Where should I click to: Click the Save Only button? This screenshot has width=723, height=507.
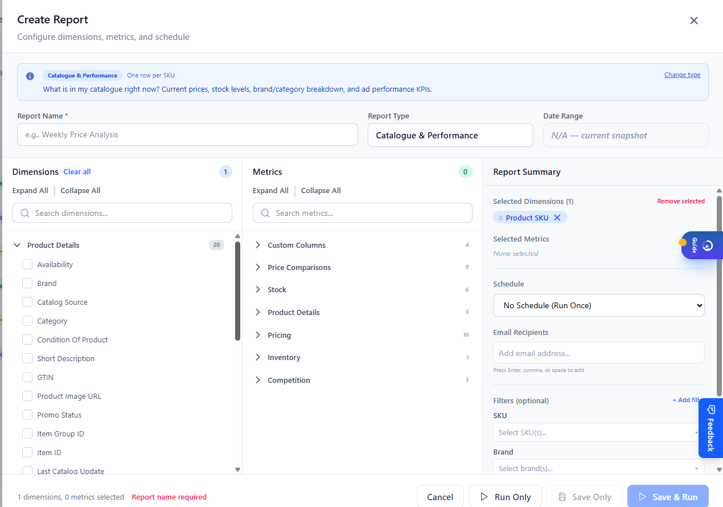click(585, 497)
